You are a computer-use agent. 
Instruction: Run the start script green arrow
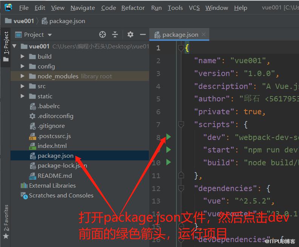coord(169,150)
